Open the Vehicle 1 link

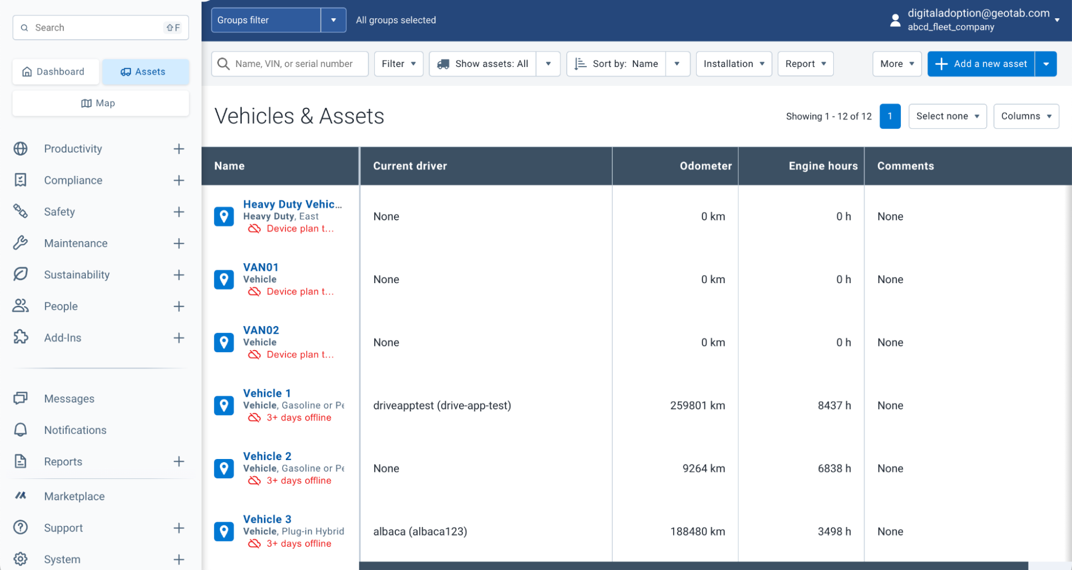(x=267, y=393)
